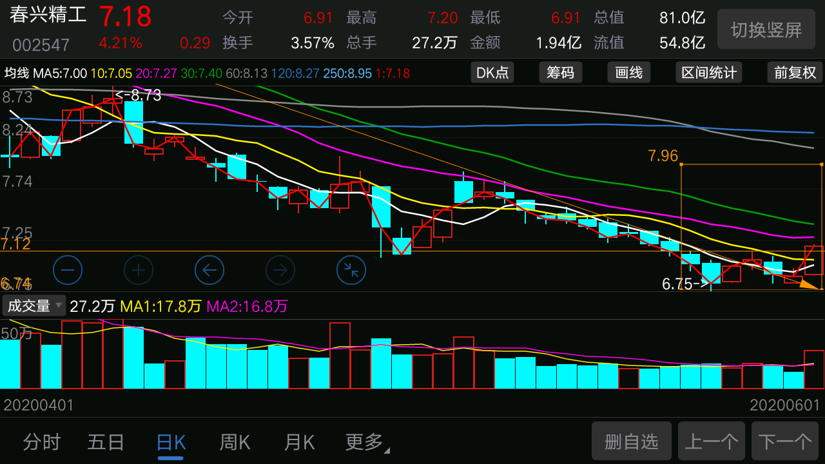
Task: Click the gray 60:8.13 average value
Action: 246,73
